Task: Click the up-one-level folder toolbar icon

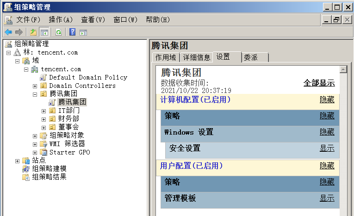Action: 33,32
